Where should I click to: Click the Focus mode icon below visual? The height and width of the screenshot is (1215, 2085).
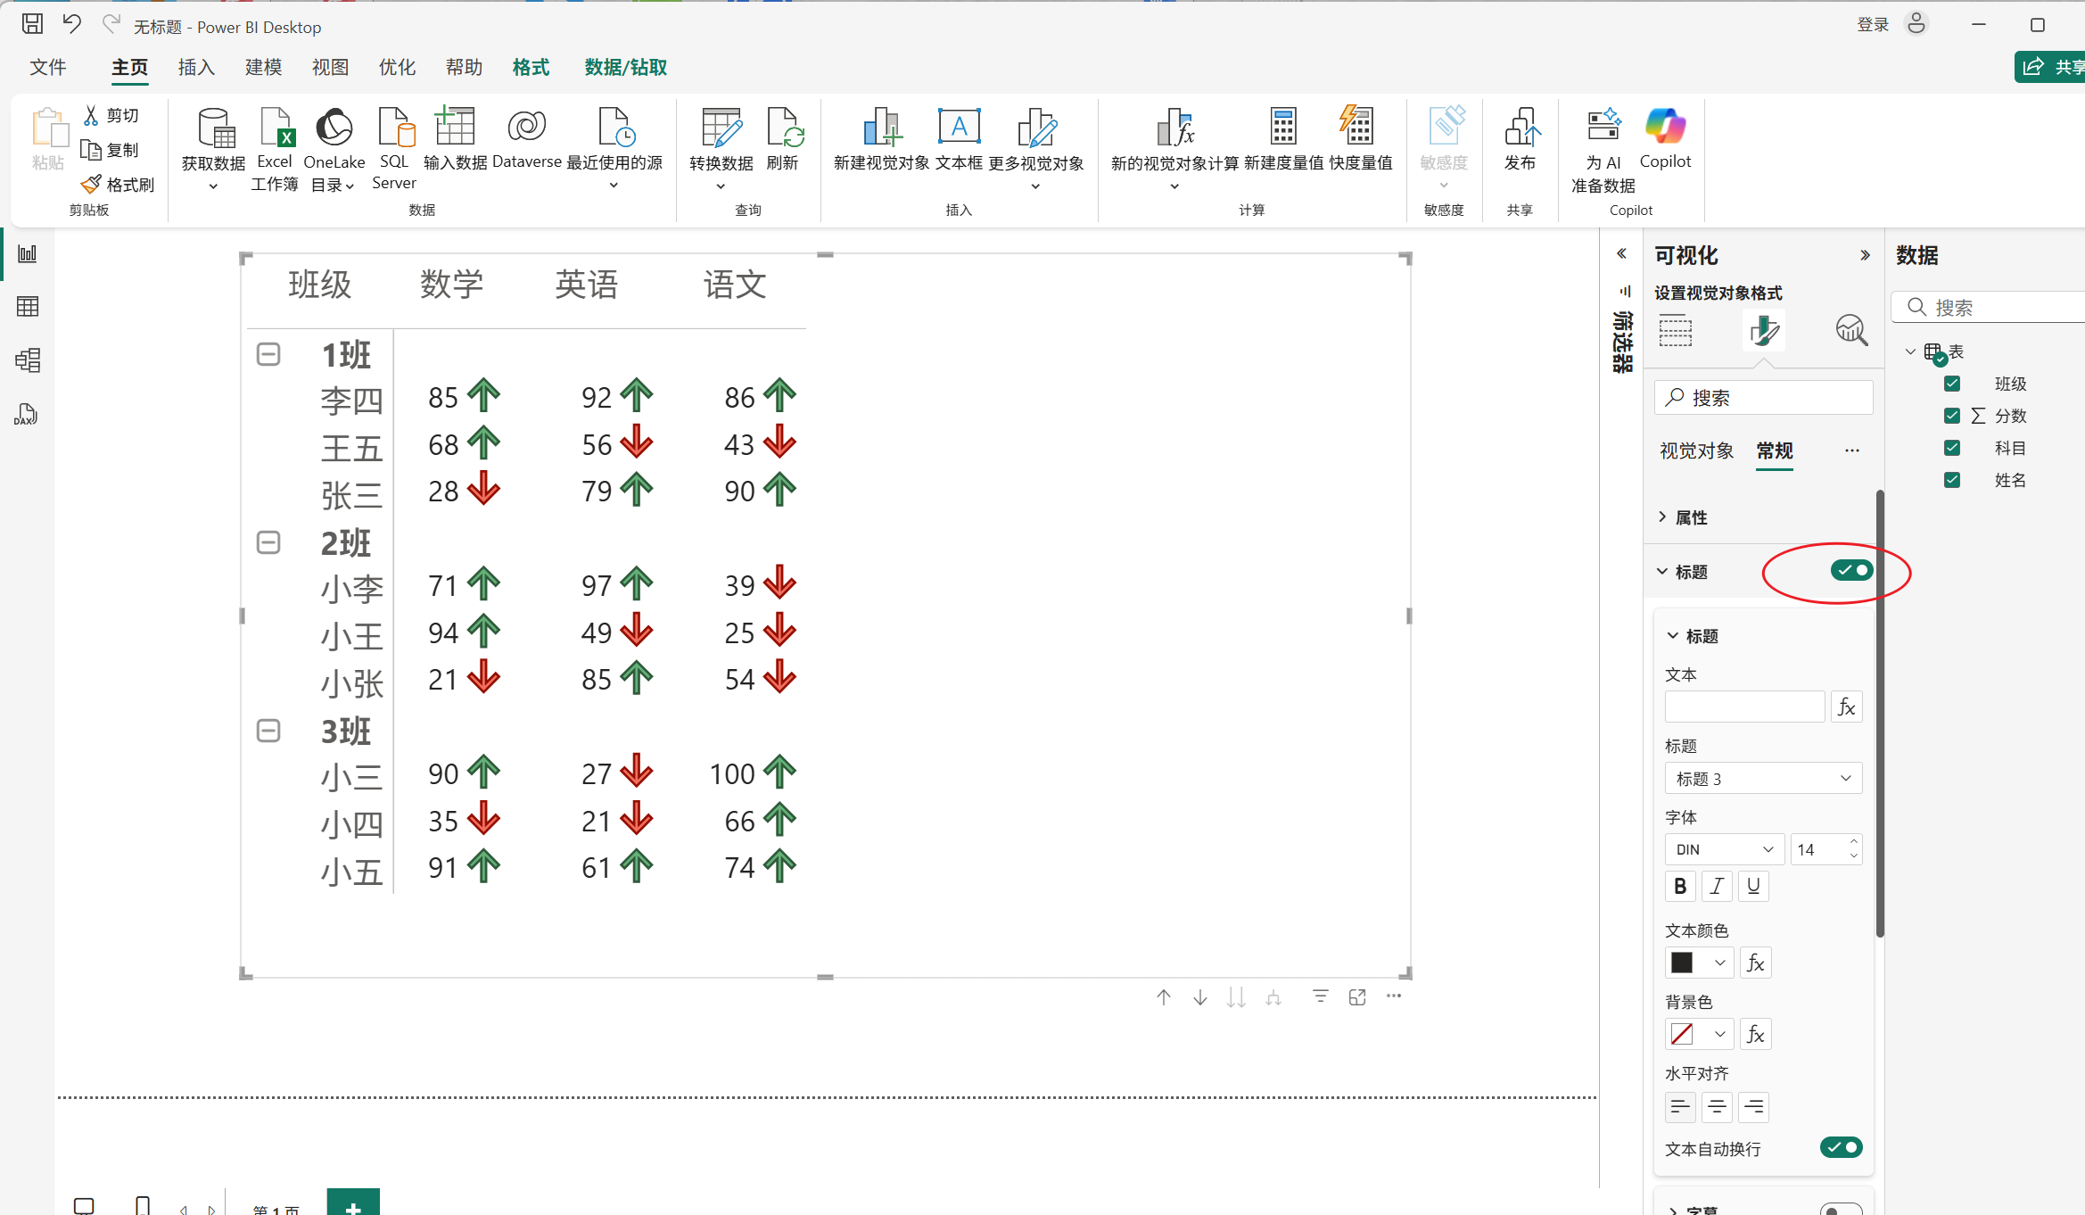[1357, 997]
